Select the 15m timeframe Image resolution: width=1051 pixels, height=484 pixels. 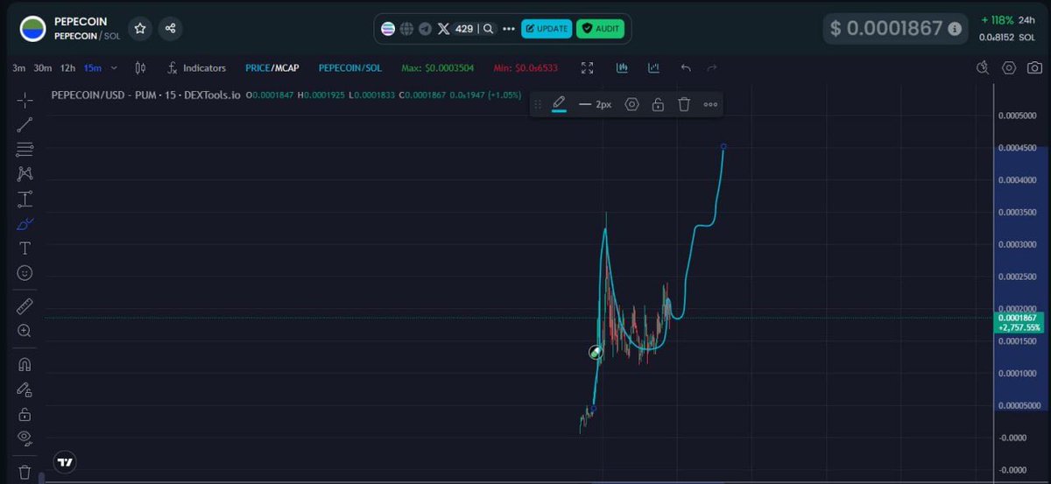click(92, 67)
